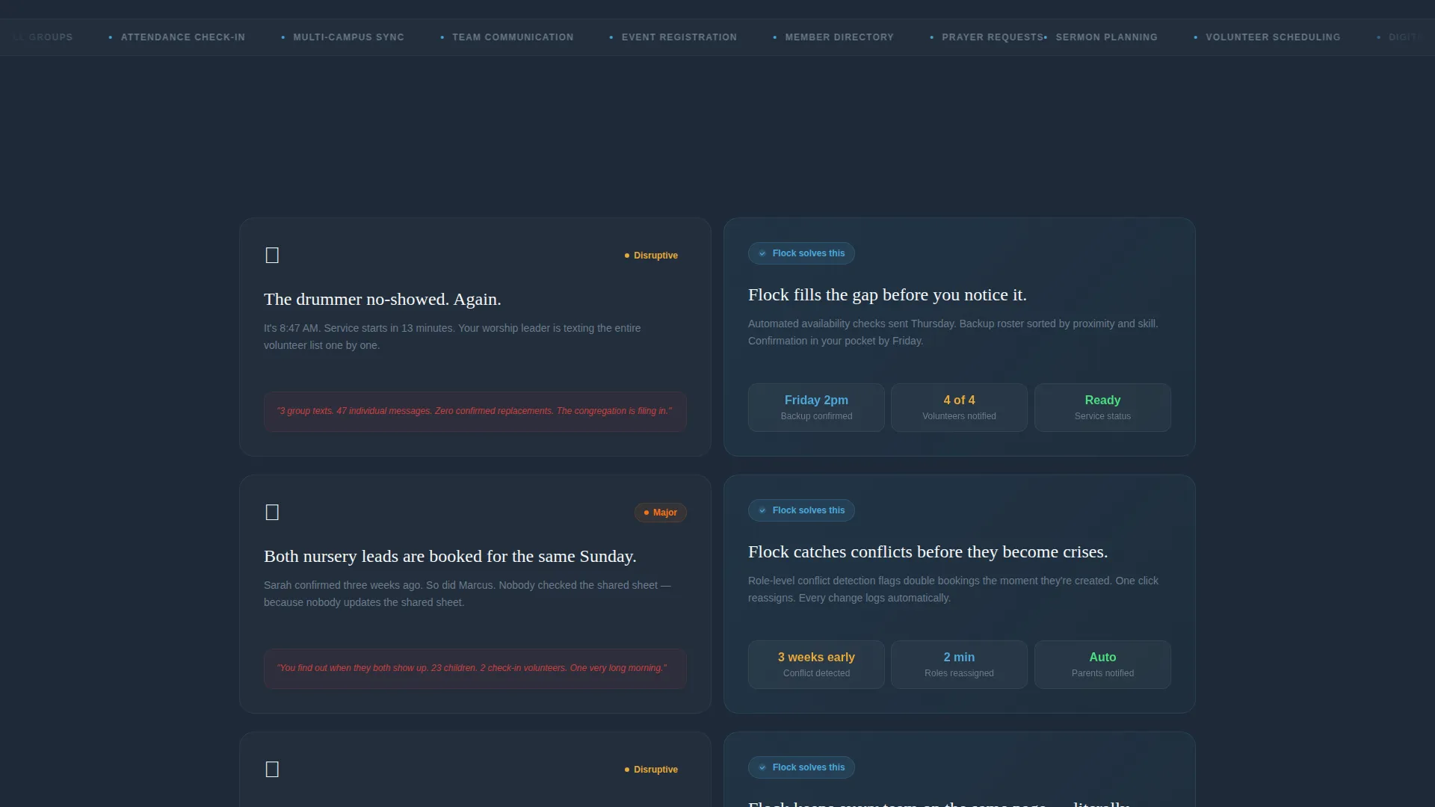
Task: Click the 'Auto' Parents notified stat
Action: (x=1102, y=664)
